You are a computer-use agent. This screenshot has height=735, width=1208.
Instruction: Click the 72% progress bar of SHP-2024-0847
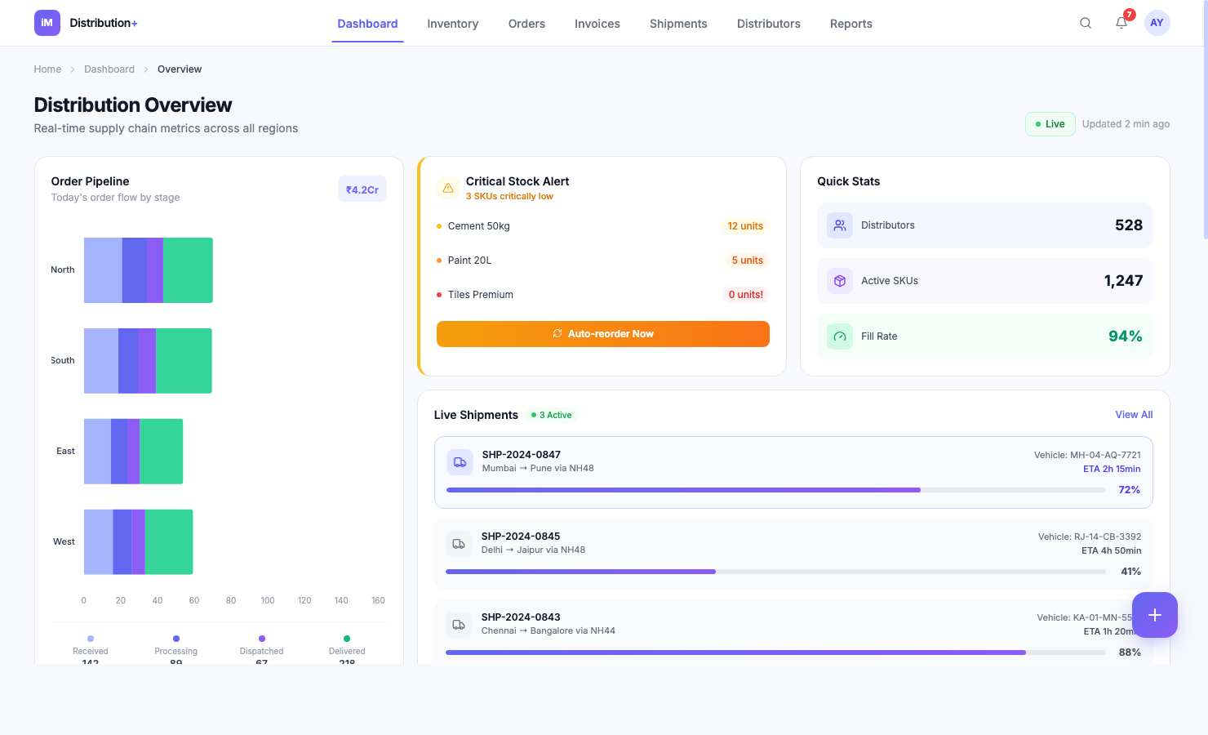point(774,489)
